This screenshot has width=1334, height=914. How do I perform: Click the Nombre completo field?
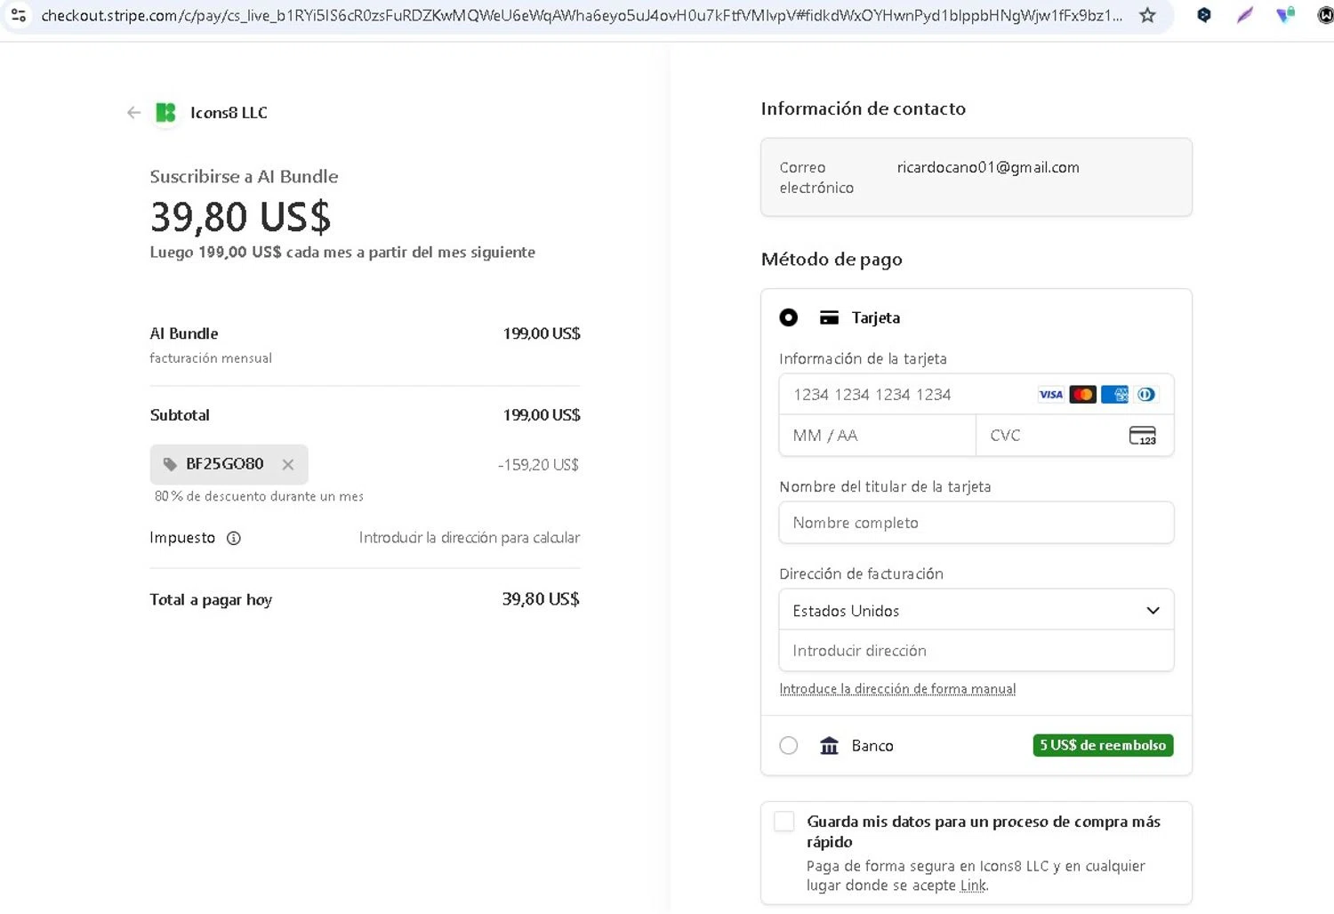[x=976, y=523]
